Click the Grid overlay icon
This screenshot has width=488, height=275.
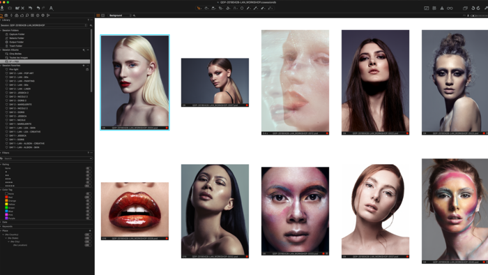(x=434, y=8)
